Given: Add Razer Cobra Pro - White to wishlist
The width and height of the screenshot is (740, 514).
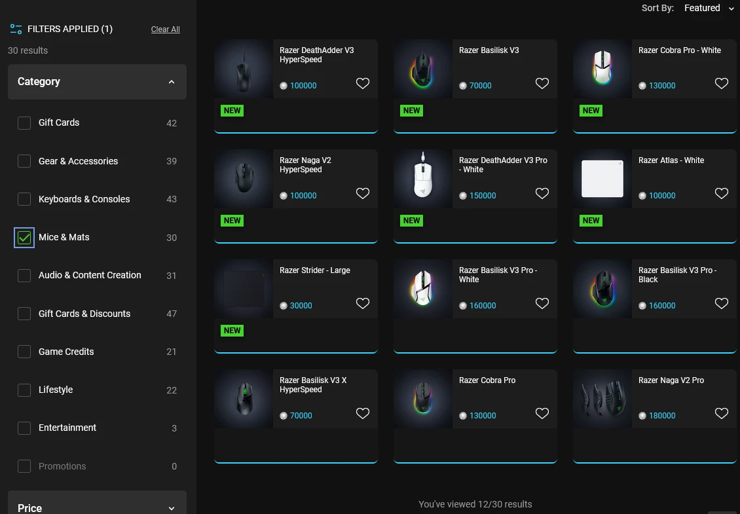Looking at the screenshot, I should pos(721,84).
